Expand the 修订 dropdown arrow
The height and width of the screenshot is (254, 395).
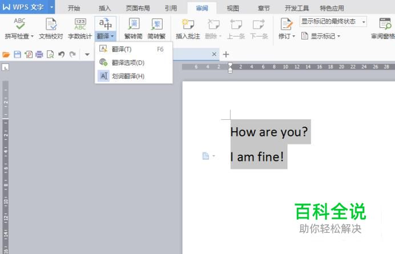pos(294,37)
